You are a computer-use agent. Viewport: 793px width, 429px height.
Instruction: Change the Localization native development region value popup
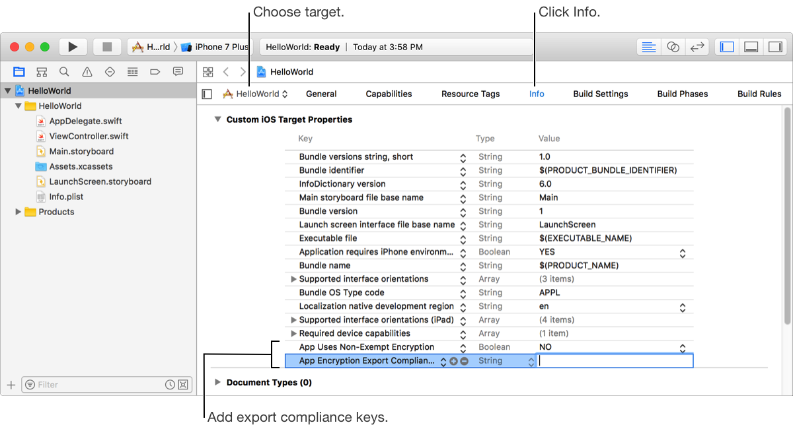coord(683,307)
